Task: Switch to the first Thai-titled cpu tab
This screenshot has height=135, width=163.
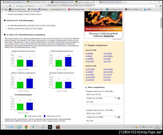Action: click(x=14, y=2)
